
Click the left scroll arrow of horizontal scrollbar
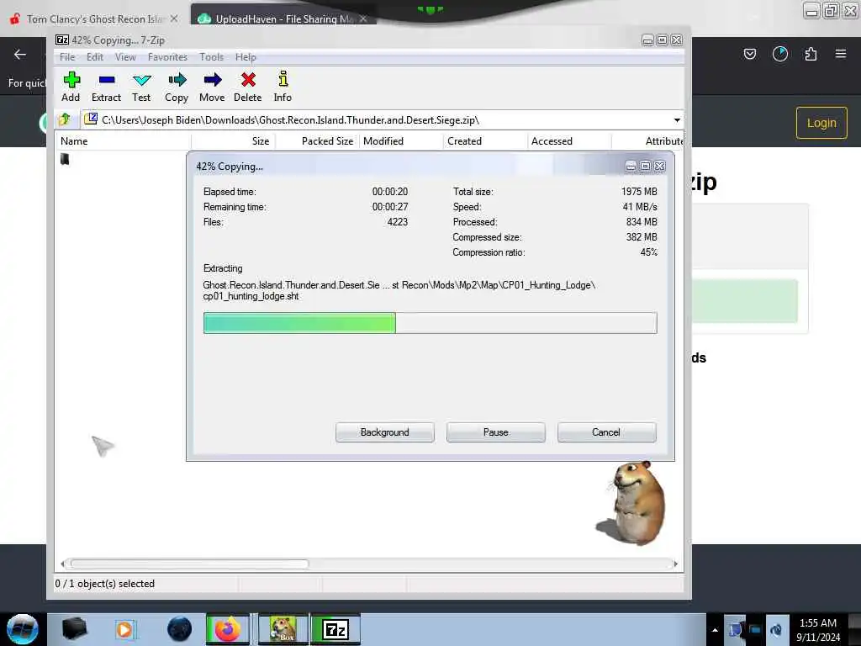63,564
